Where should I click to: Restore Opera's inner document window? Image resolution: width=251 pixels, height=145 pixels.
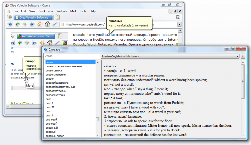pyautogui.click(x=175, y=11)
